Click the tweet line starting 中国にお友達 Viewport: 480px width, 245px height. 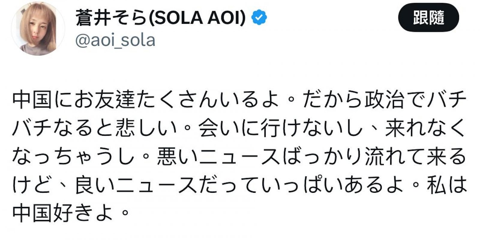coord(239,99)
